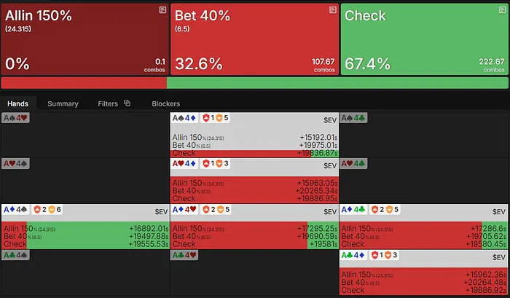Select the Bet 40% action card

(x=254, y=39)
